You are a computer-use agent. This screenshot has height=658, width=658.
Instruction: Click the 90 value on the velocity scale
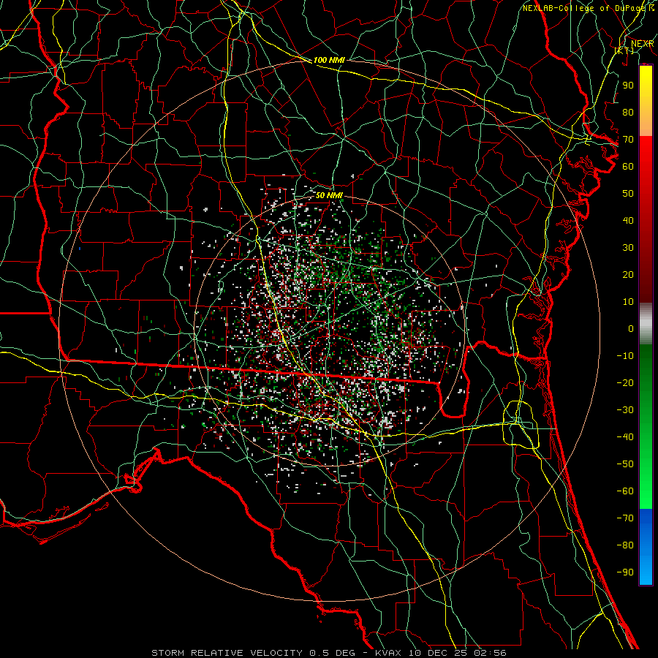(x=628, y=86)
